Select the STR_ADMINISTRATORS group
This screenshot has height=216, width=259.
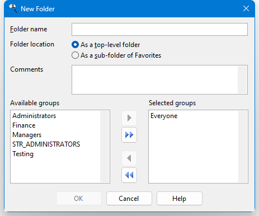tap(46, 144)
